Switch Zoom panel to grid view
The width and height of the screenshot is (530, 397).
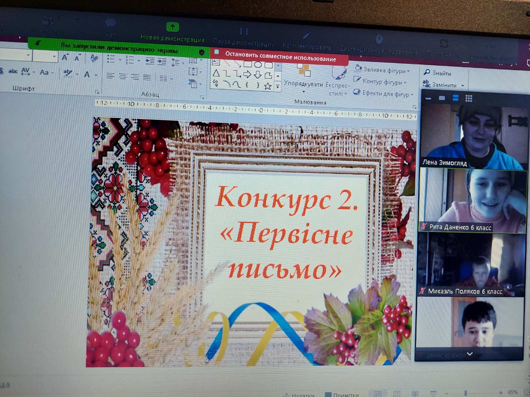469,98
